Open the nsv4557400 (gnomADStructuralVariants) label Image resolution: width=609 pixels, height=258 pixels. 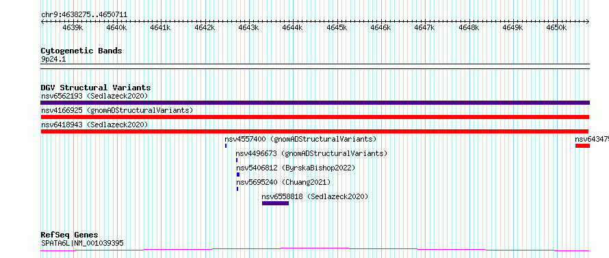300,139
